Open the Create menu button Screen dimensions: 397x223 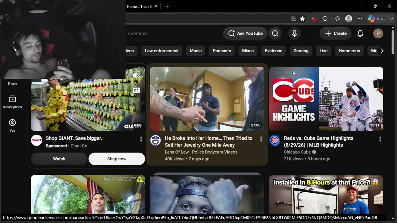(336, 33)
